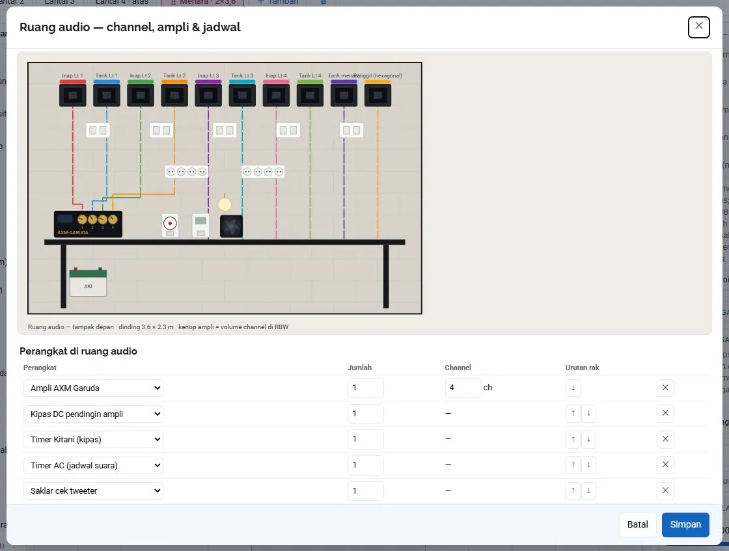Click the AXM-GARUDA amplifier in the diagram
This screenshot has height=551, width=729.
coord(88,224)
